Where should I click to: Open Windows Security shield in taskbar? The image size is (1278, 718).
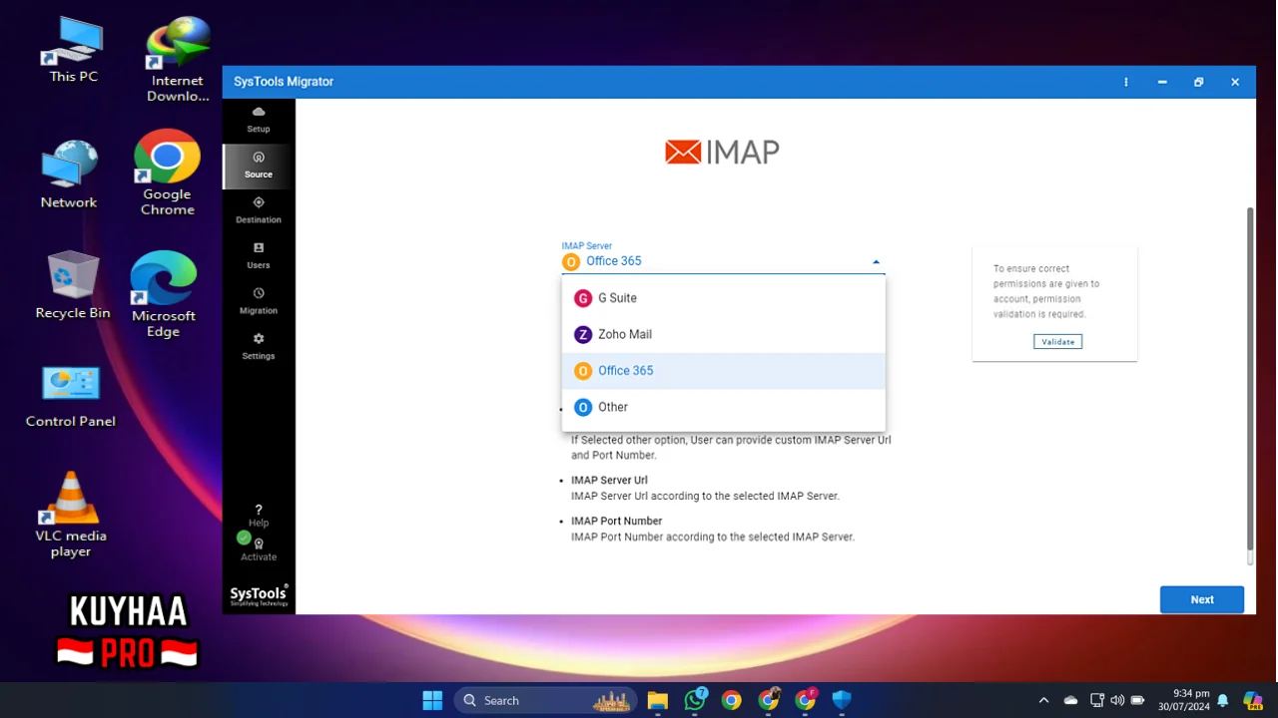pos(842,700)
